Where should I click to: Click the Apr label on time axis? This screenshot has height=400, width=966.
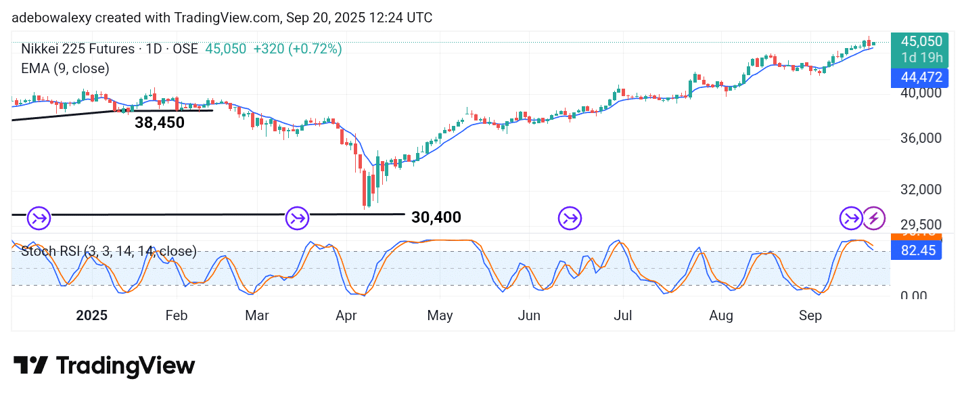coord(346,315)
